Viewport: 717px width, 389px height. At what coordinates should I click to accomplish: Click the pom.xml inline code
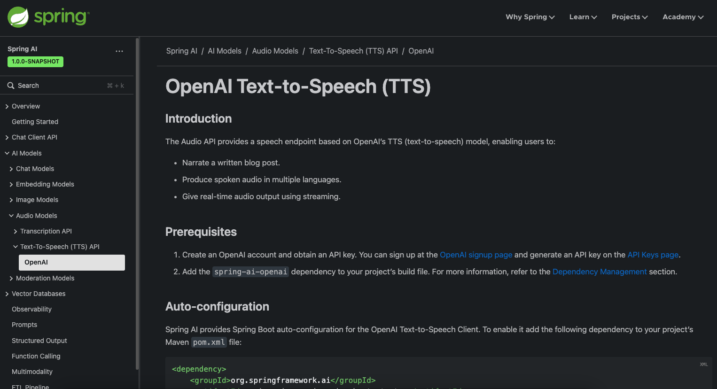pyautogui.click(x=209, y=342)
